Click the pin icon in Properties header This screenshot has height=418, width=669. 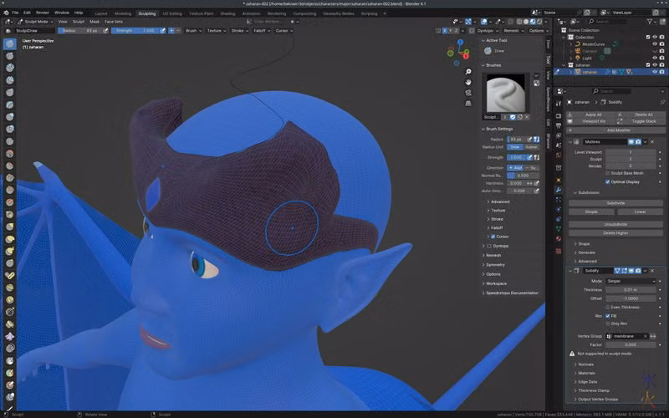click(x=662, y=102)
